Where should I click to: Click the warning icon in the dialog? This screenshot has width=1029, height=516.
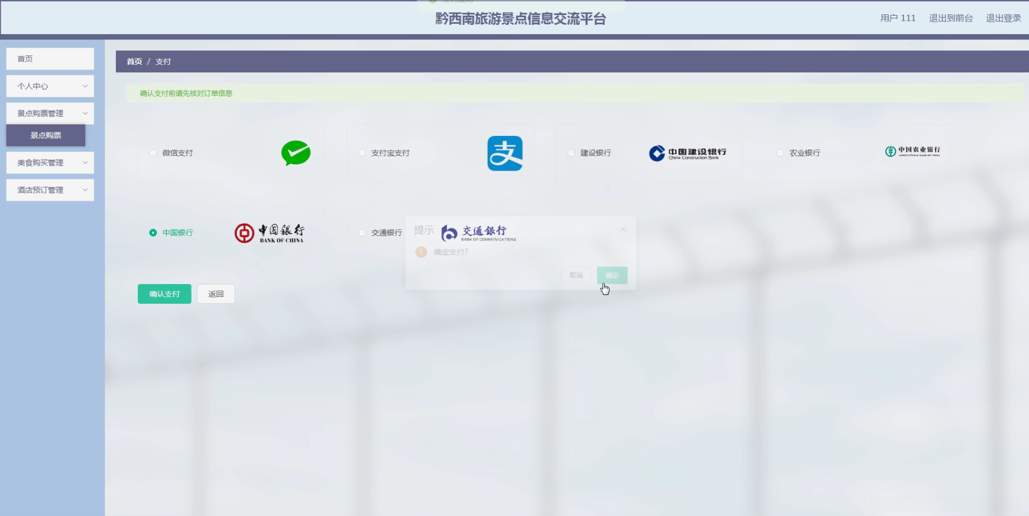point(422,252)
